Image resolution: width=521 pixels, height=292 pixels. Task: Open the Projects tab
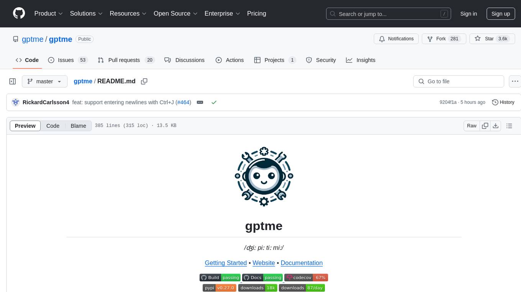[x=275, y=60]
